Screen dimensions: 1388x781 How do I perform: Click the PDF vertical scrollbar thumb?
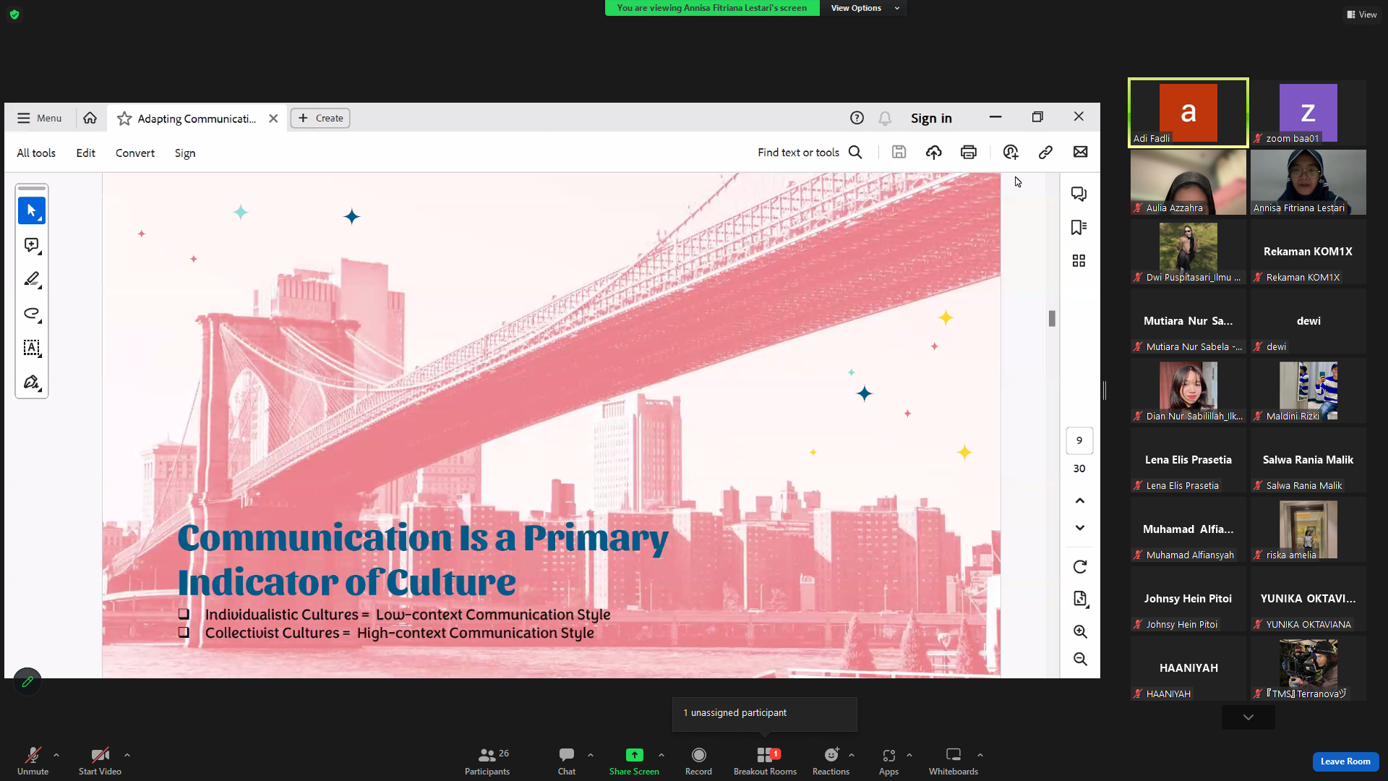[x=1052, y=318]
